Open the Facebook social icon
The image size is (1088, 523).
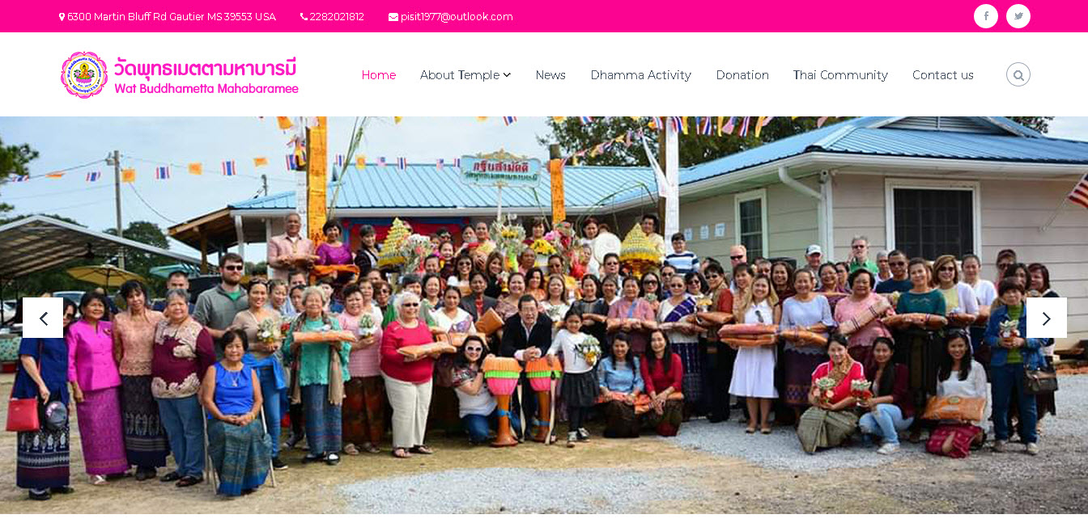tap(985, 16)
